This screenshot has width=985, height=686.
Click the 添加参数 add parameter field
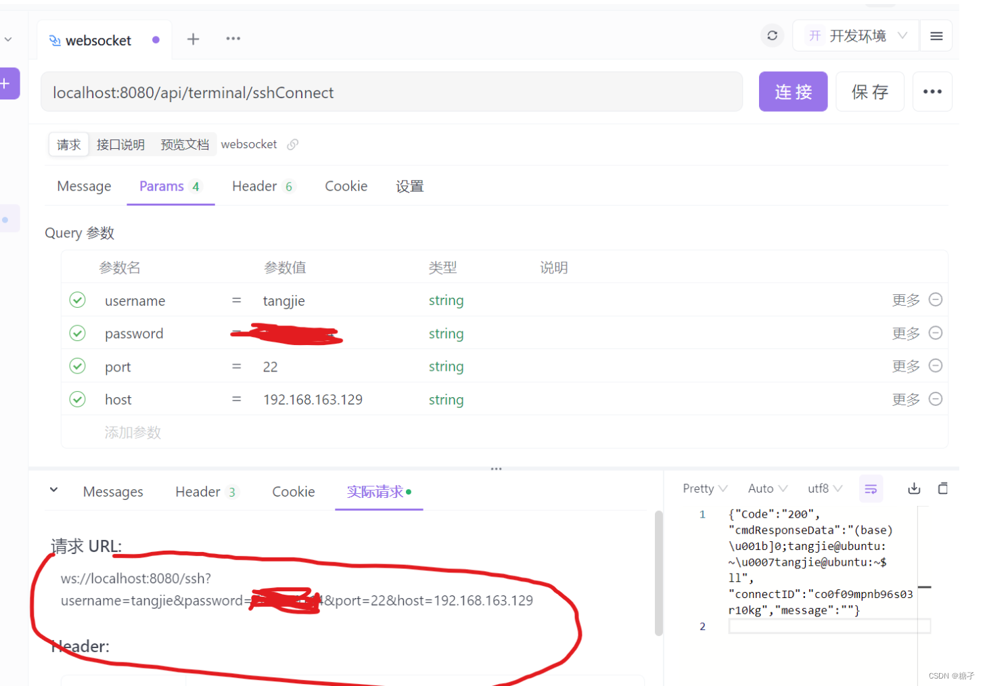point(133,432)
